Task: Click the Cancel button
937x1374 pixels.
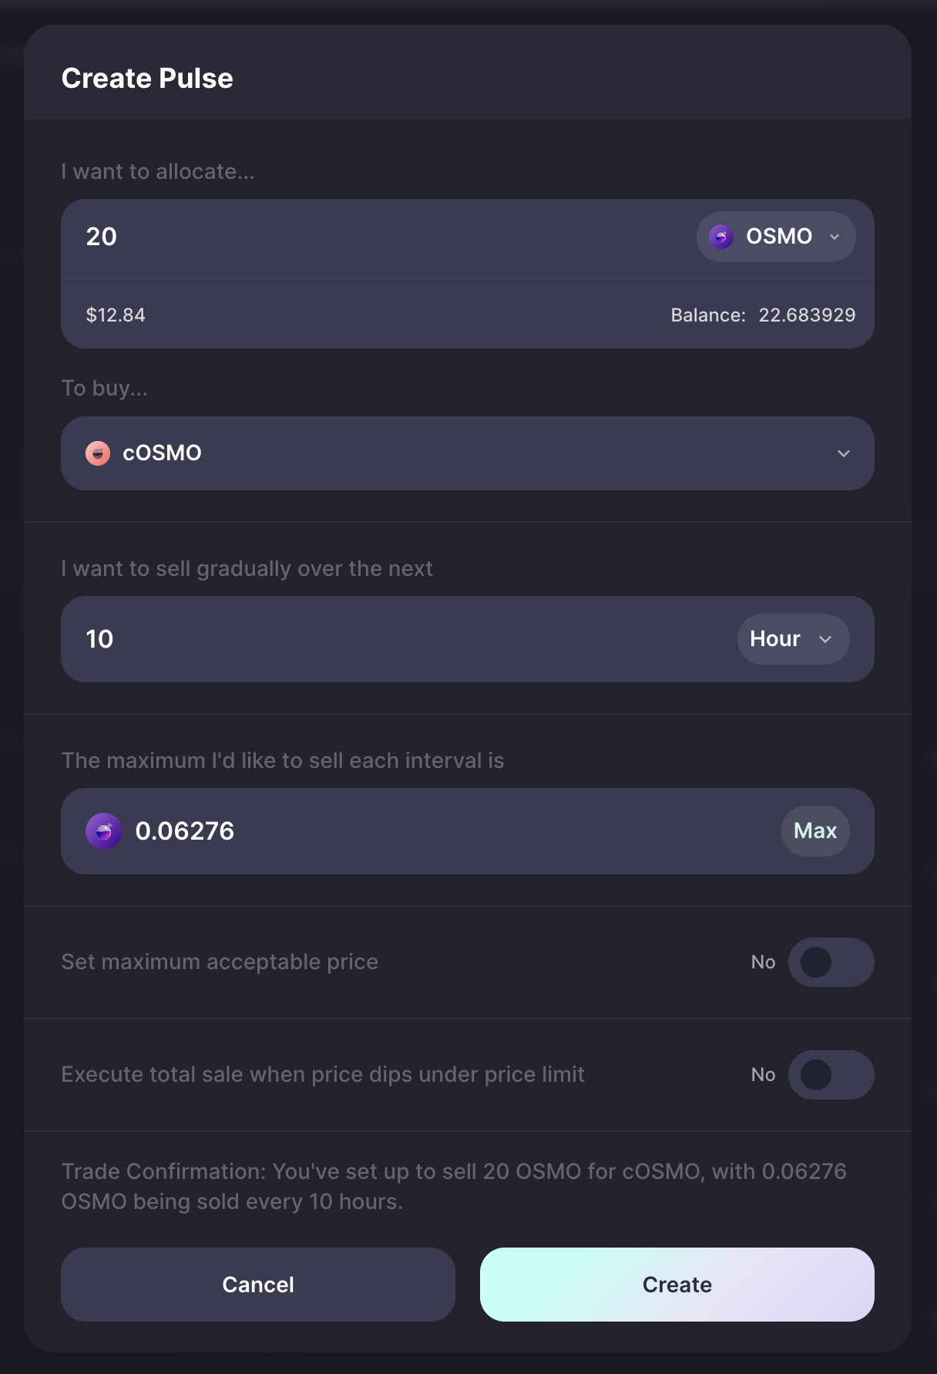Action: tap(258, 1285)
